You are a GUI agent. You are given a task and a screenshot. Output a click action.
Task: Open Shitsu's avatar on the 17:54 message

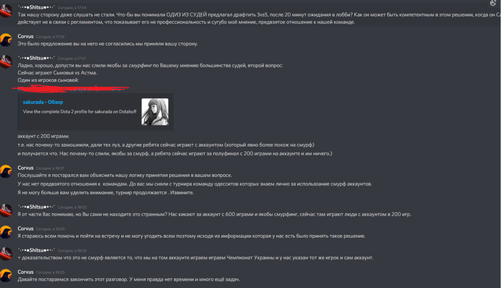tap(6, 11)
